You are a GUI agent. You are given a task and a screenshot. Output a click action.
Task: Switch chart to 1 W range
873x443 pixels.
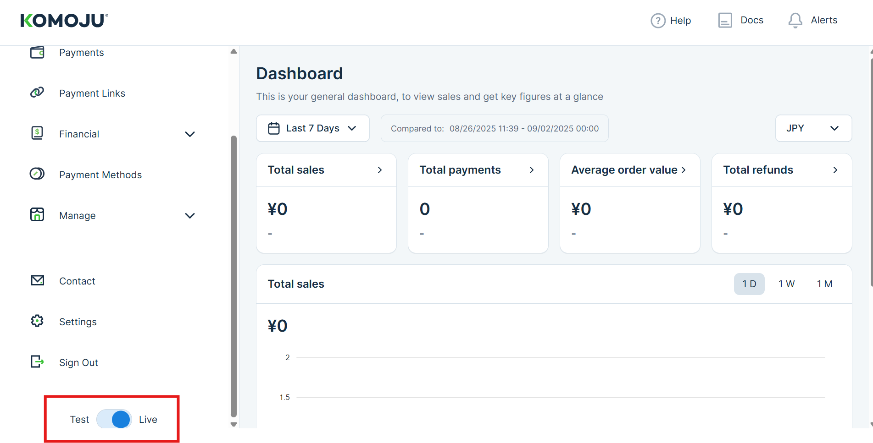[786, 284]
